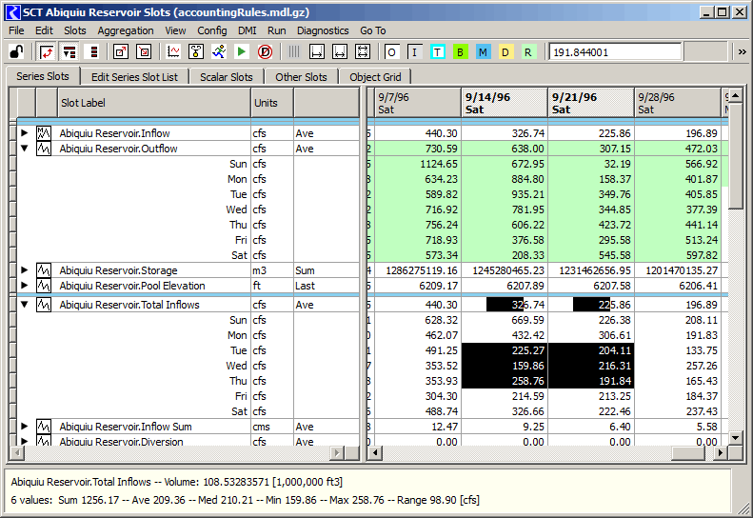Open the Run menu
This screenshot has height=518, width=753.
pos(277,30)
